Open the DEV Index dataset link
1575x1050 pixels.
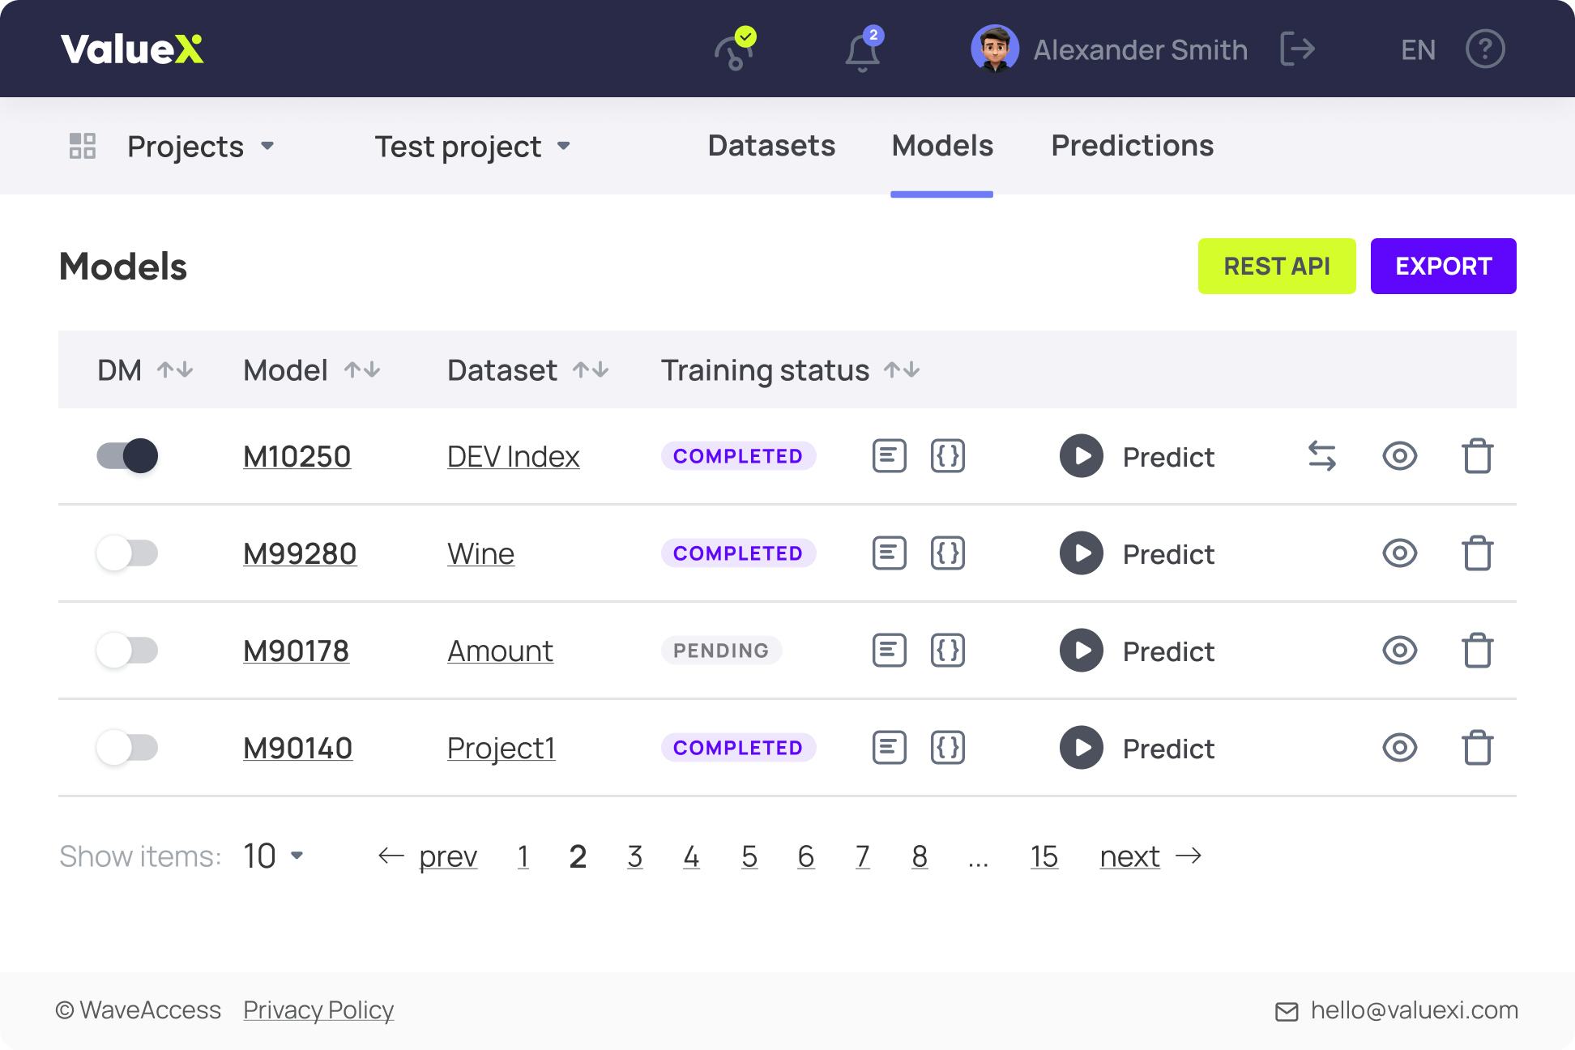point(513,456)
